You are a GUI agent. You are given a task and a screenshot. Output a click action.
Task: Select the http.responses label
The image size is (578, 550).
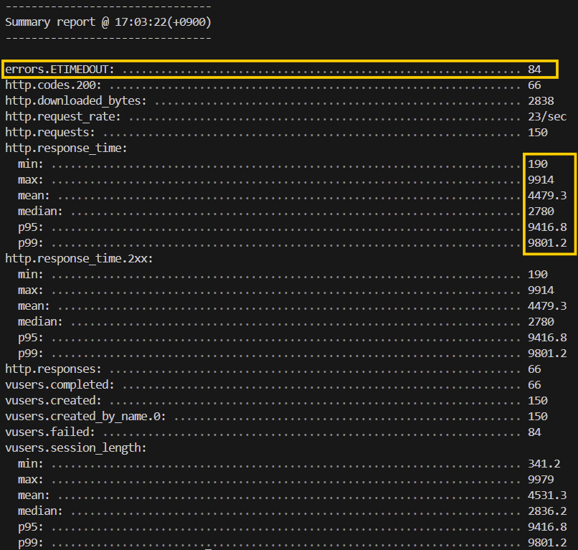[x=53, y=369]
